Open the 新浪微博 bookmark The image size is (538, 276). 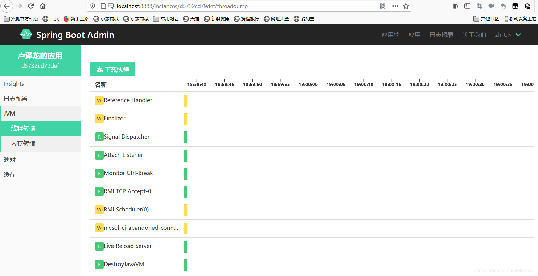[x=217, y=19]
